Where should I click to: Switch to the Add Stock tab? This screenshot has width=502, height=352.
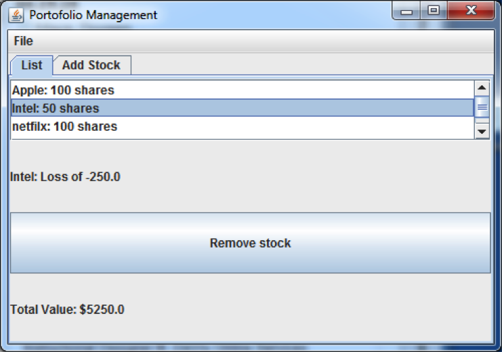(x=91, y=65)
